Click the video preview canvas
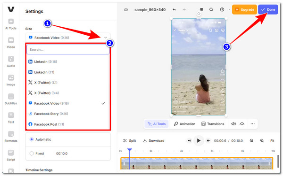This screenshot has width=283, height=176. point(199,67)
